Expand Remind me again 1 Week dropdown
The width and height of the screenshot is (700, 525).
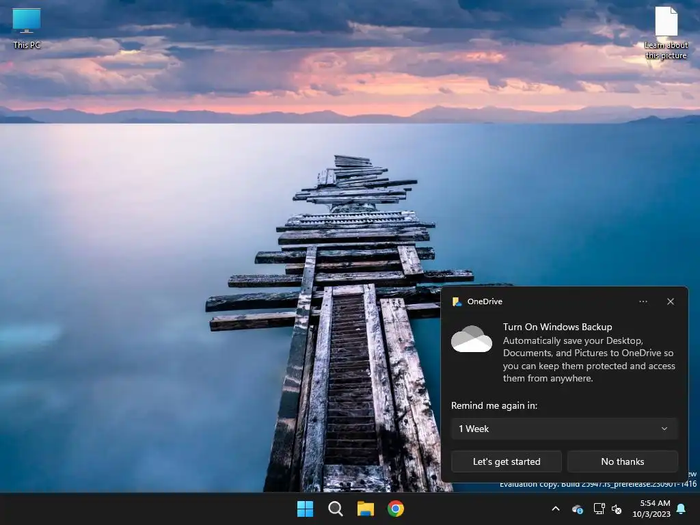[564, 429]
